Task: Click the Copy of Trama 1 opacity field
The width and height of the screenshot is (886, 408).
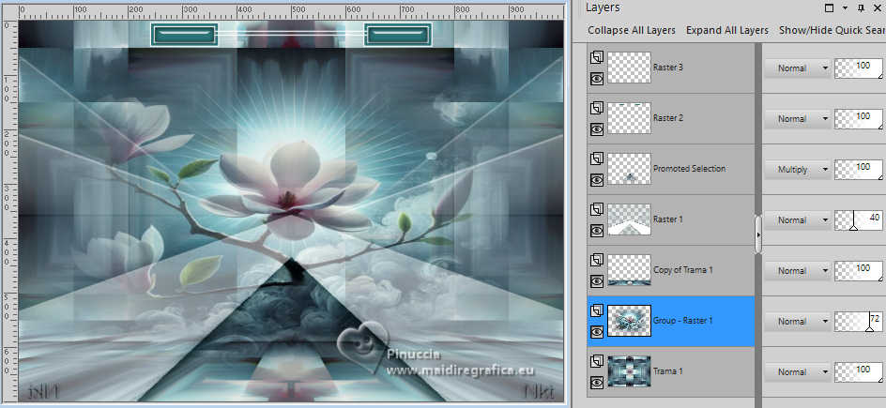Action: [x=859, y=270]
